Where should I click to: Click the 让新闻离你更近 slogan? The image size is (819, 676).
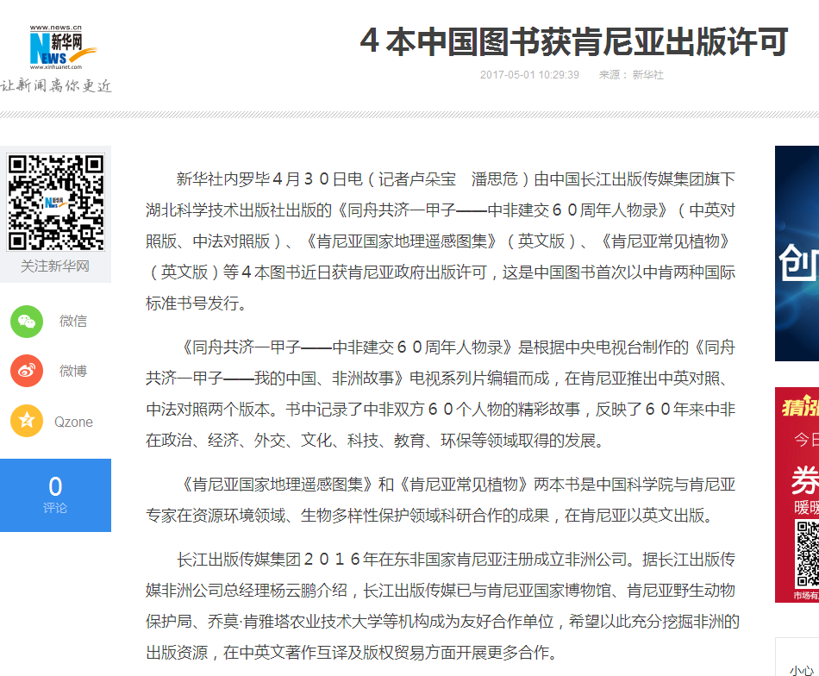[x=56, y=85]
